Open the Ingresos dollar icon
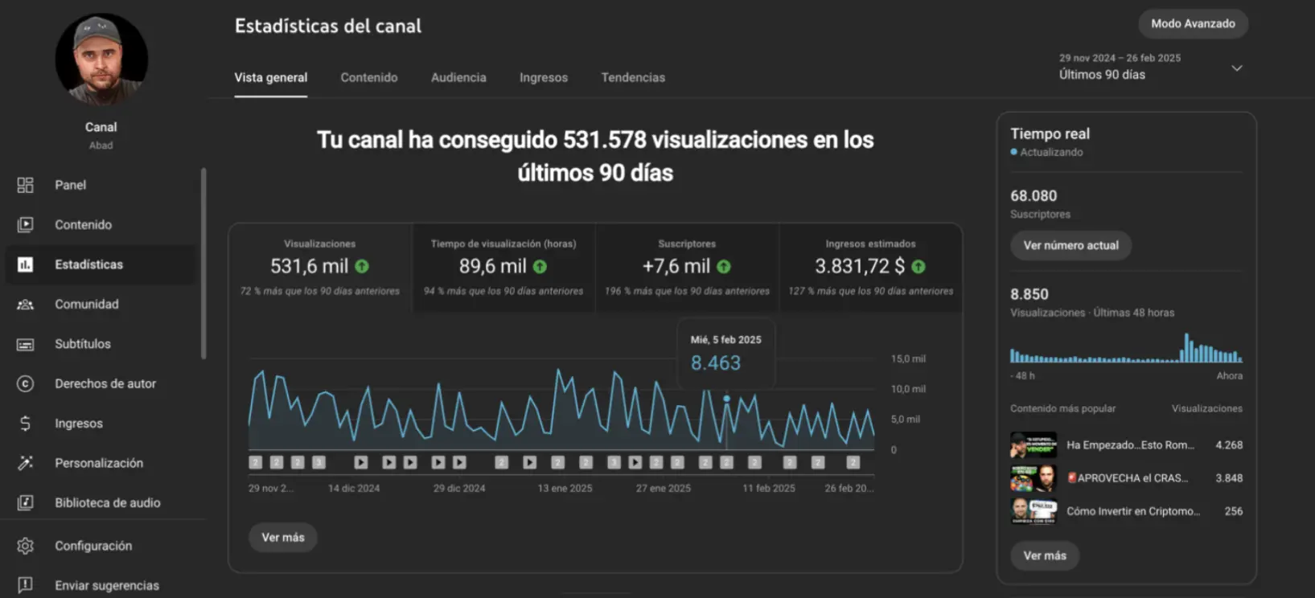 coord(25,424)
